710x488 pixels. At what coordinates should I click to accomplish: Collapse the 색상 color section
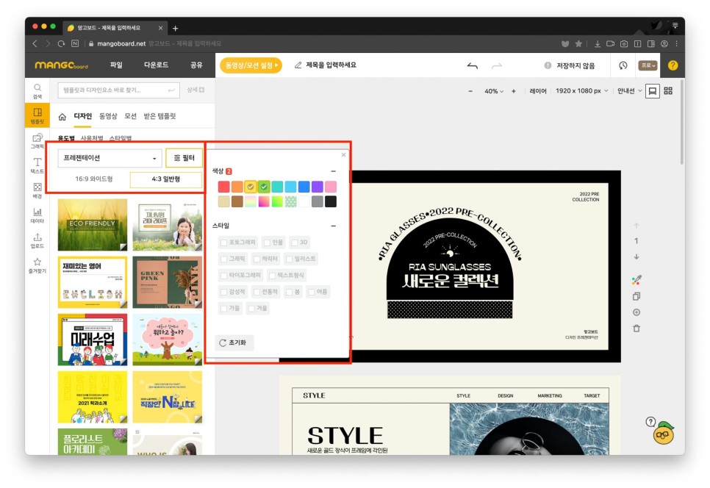point(333,171)
